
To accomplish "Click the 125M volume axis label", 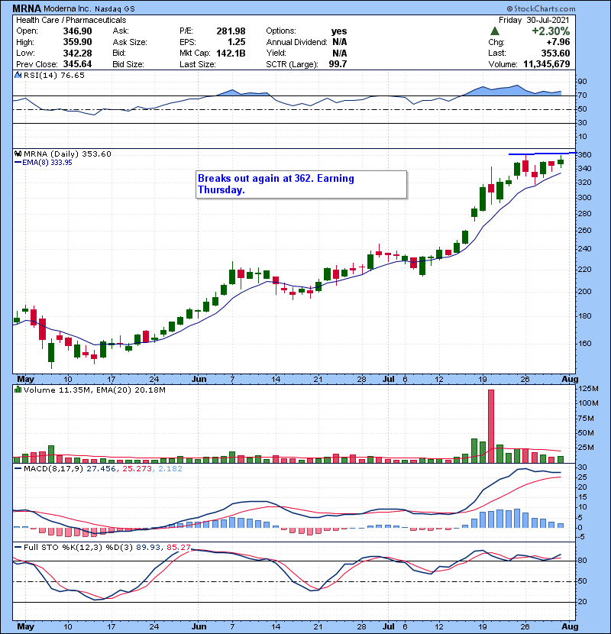I will [589, 389].
